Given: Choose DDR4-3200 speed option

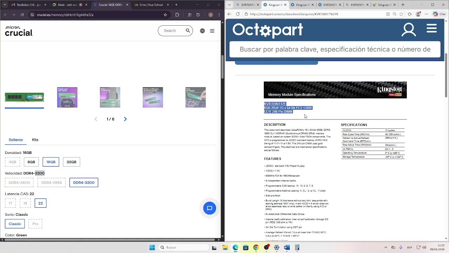Looking at the screenshot, I should [84, 183].
